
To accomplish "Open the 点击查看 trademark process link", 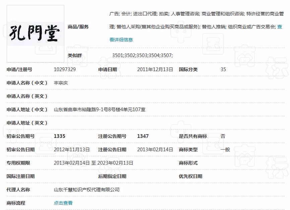I will (63, 203).
